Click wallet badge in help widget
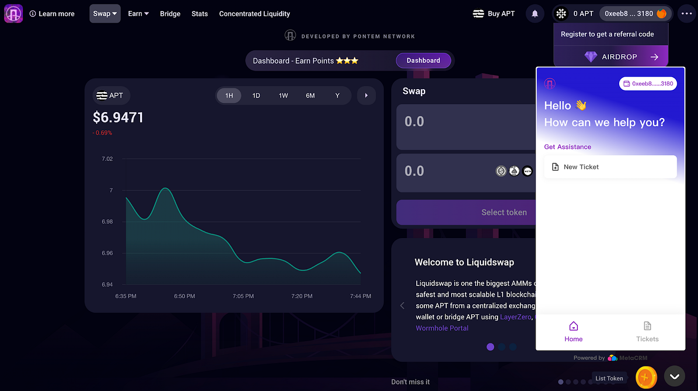This screenshot has width=698, height=391. 648,84
